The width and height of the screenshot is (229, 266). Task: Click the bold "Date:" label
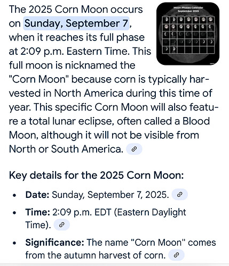(x=37, y=195)
